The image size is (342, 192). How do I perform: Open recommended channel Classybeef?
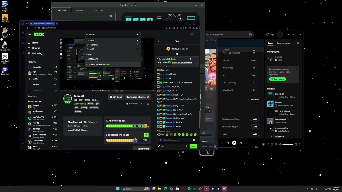(x=42, y=142)
